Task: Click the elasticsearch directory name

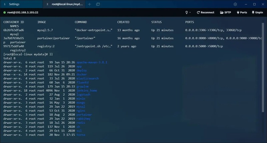Action: 87,78
